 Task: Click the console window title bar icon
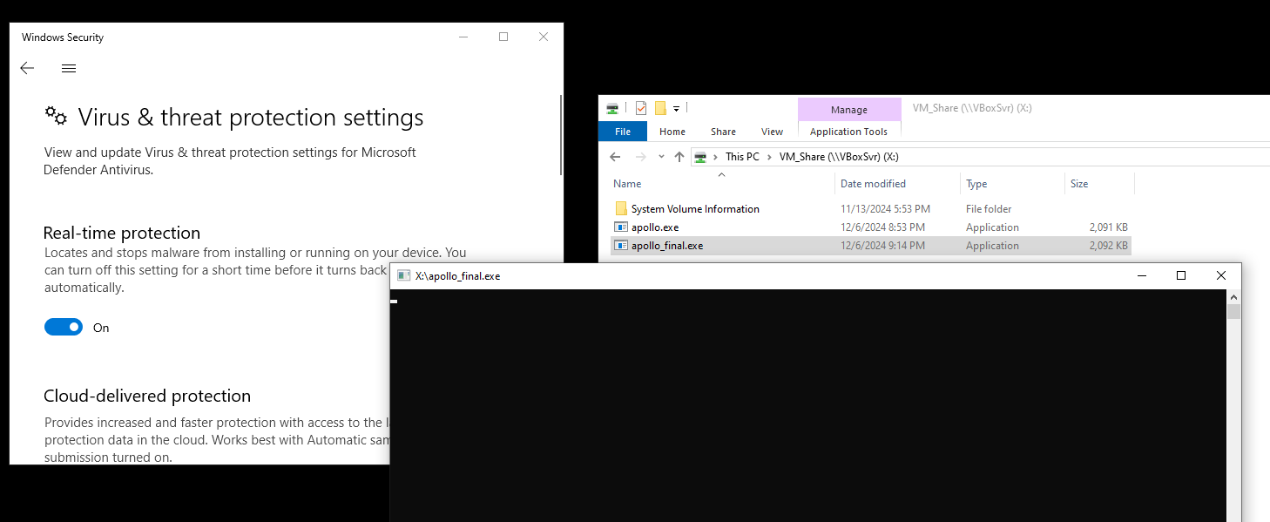(x=403, y=275)
